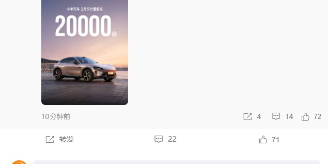Click the 10分钟前 timestamp
Screen dimensions: 328x164
[x=56, y=117]
